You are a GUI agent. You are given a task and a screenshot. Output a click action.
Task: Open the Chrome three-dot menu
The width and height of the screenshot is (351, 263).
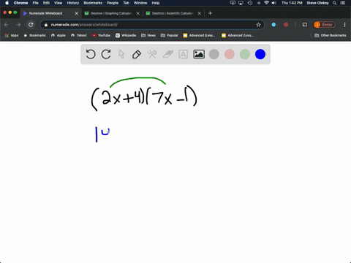pos(344,25)
